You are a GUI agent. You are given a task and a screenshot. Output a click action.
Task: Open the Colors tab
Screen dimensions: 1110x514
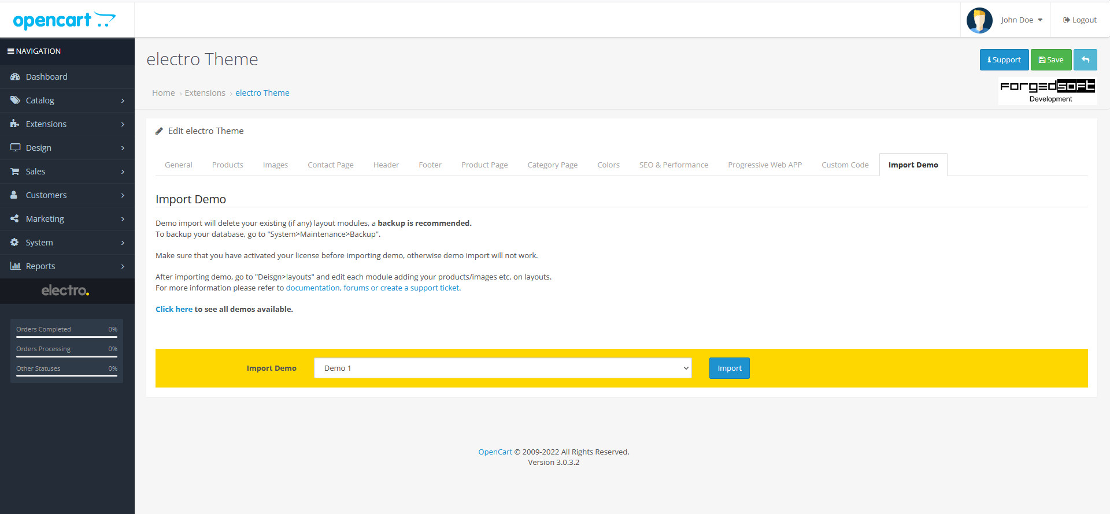(x=608, y=165)
